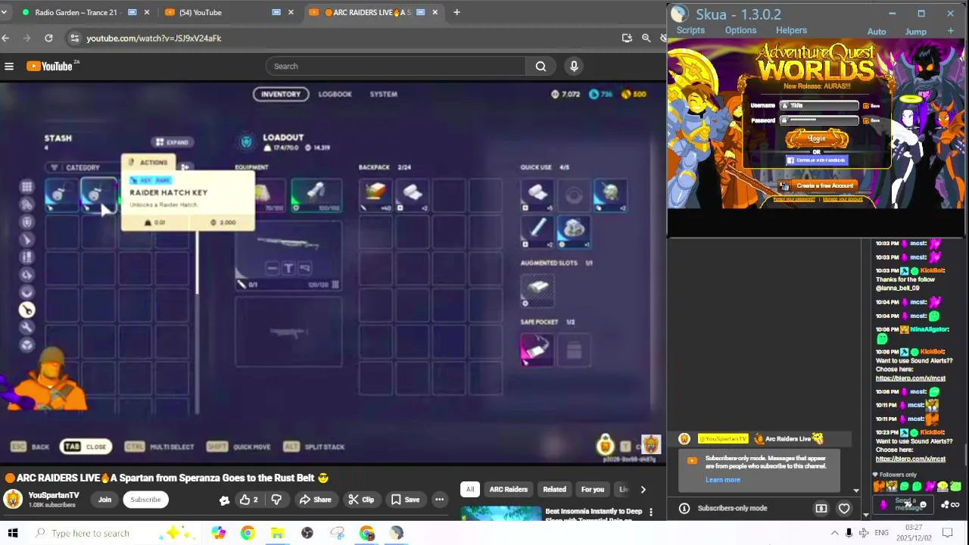Dislike the video with thumbs down
Viewport: 969px width, 545px height.
pyautogui.click(x=276, y=500)
